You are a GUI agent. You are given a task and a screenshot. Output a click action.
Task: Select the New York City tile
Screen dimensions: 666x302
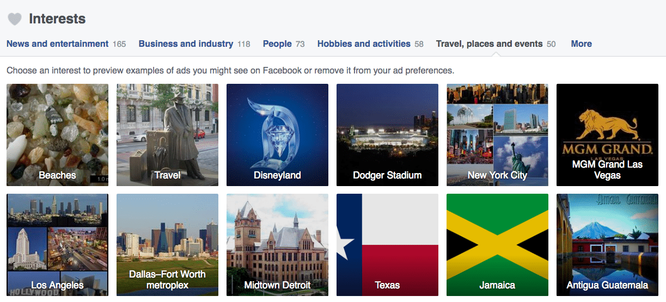click(x=497, y=135)
